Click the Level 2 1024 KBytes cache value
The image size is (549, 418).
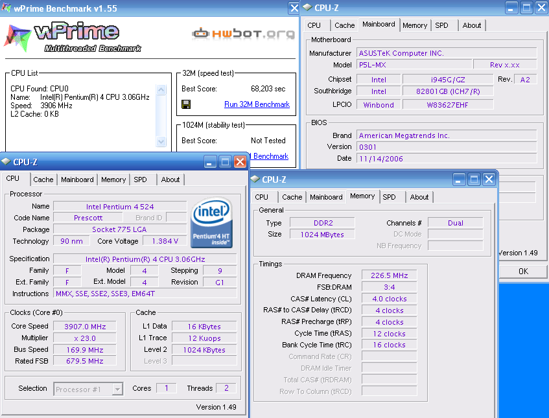click(204, 350)
